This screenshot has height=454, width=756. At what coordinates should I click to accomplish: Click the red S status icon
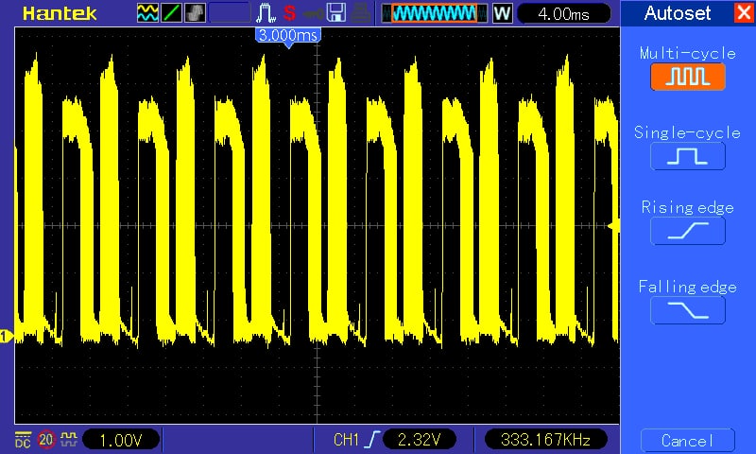(x=289, y=13)
